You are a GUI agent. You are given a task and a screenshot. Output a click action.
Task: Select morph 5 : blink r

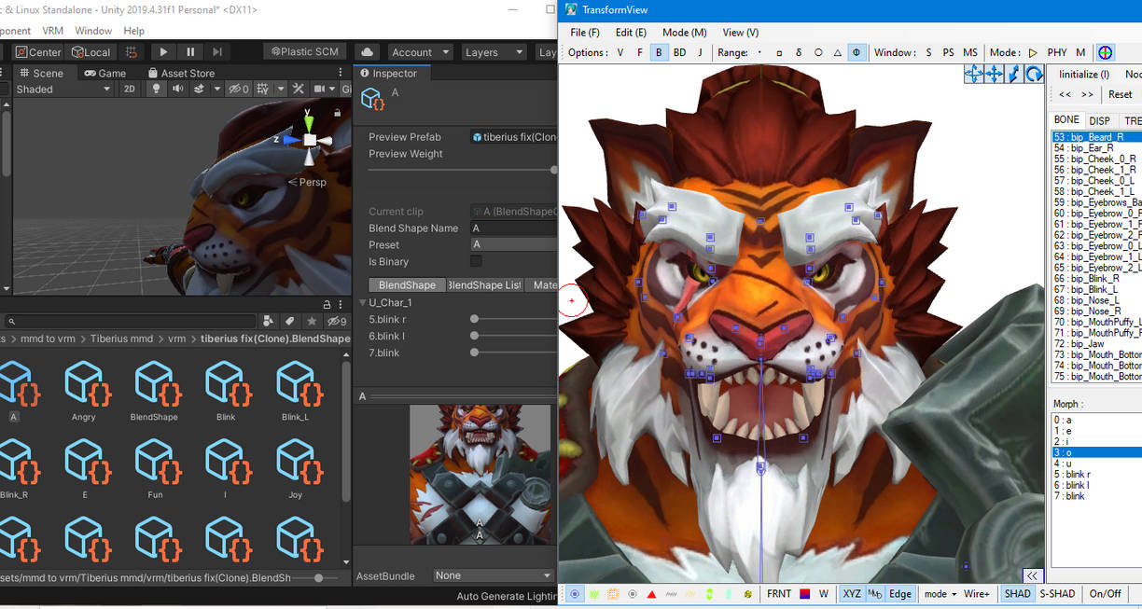[1096, 475]
